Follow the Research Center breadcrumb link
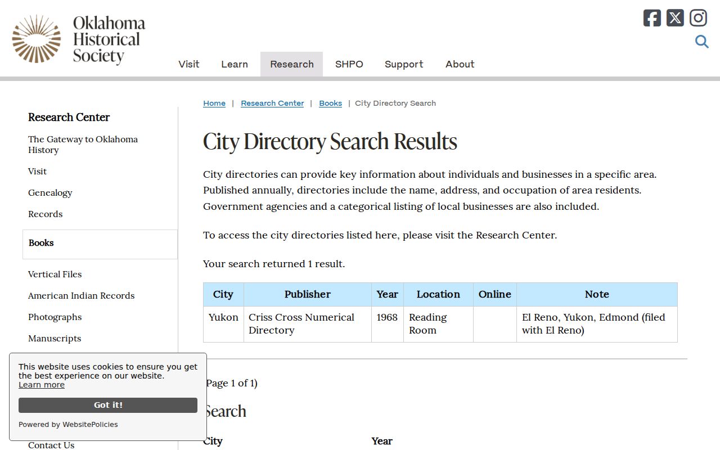This screenshot has height=450, width=720. click(x=272, y=103)
